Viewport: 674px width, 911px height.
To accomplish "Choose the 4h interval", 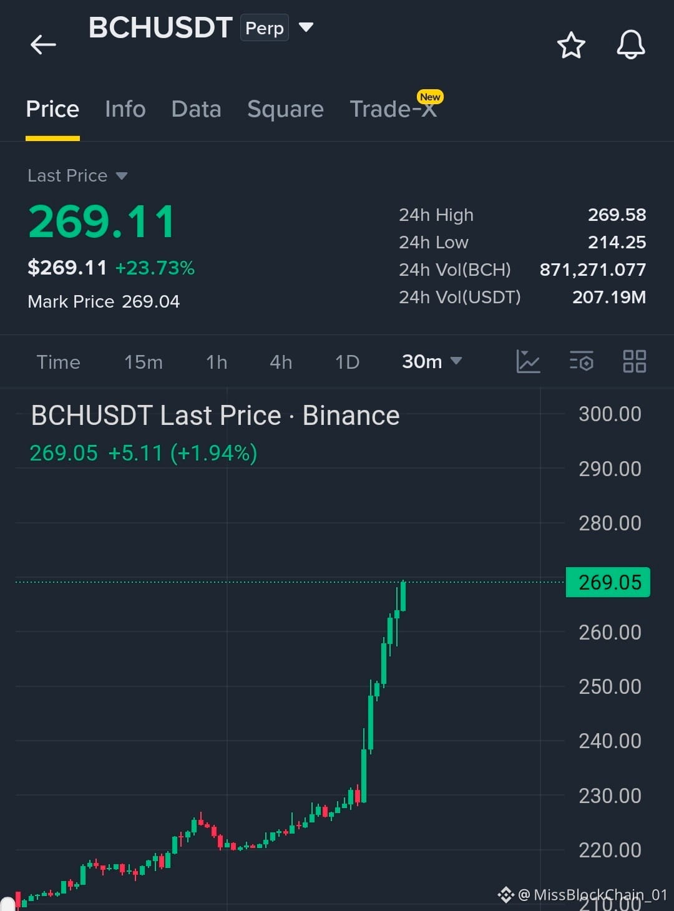I will (281, 362).
